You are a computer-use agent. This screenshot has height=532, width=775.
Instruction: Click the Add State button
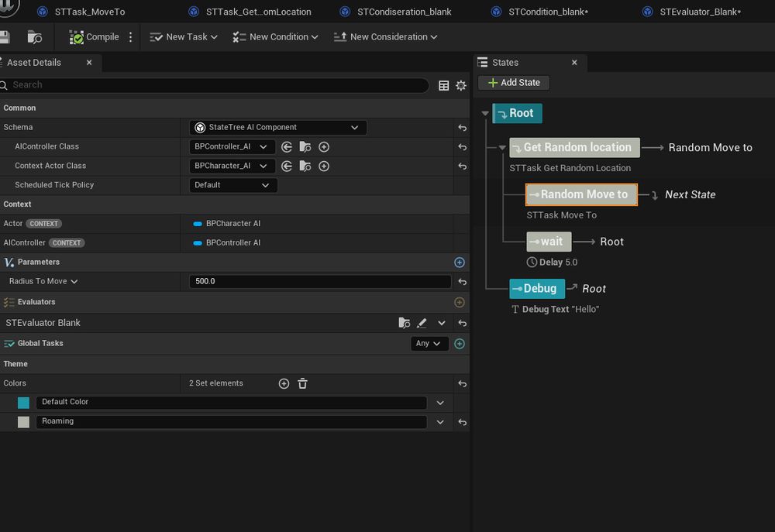[x=514, y=83]
